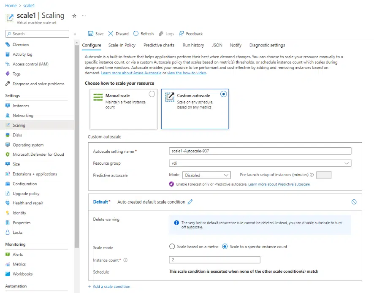Open the JSON tab
374x293 pixels.
[217, 45]
